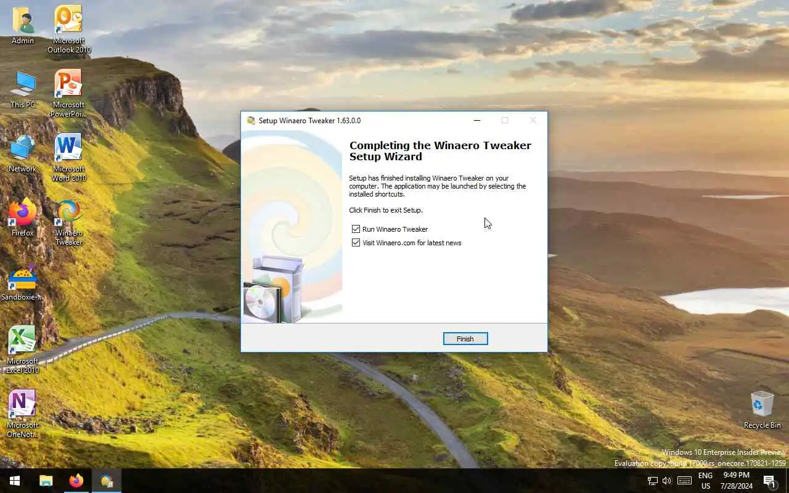Select the This PC desktop icon
Viewport: 789px width, 493px height.
tap(23, 90)
